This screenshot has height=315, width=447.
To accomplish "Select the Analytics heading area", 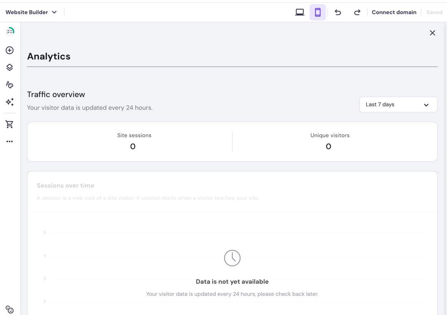I will coord(48,56).
